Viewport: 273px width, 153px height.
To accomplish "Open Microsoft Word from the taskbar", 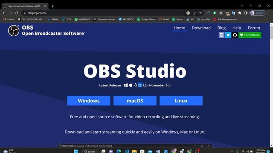I will 158,151.
